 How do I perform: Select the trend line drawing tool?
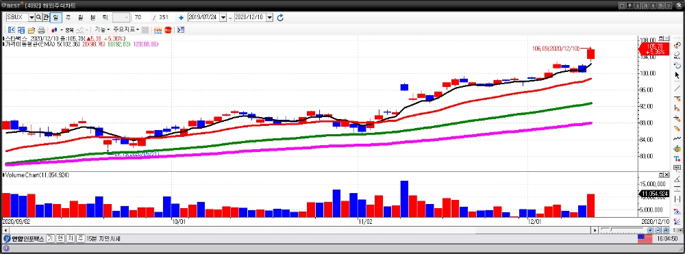coord(677,88)
